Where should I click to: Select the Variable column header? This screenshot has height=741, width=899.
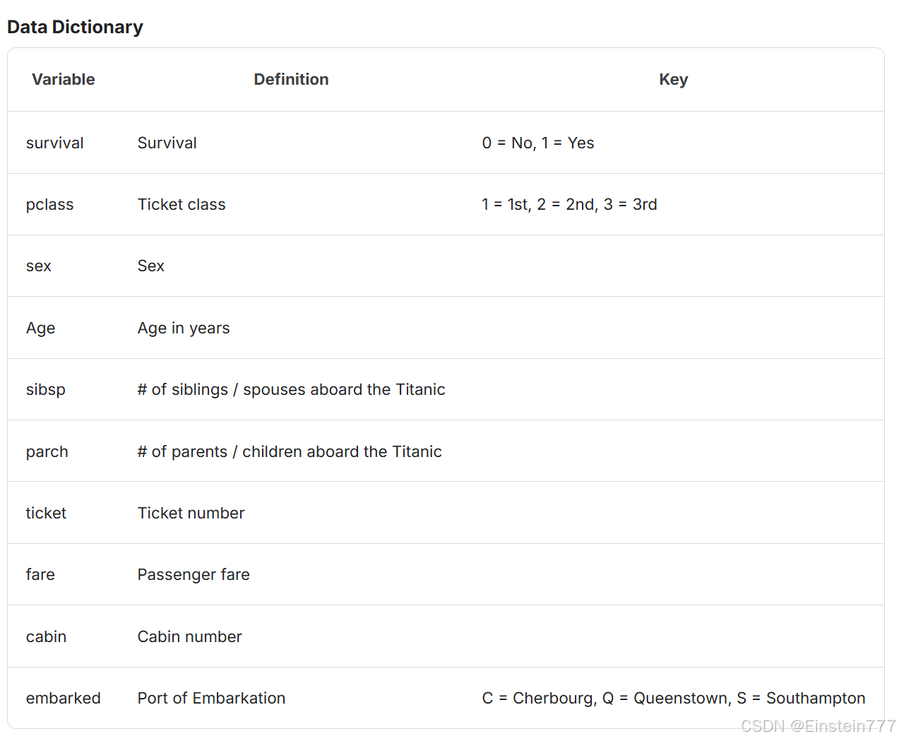[64, 79]
